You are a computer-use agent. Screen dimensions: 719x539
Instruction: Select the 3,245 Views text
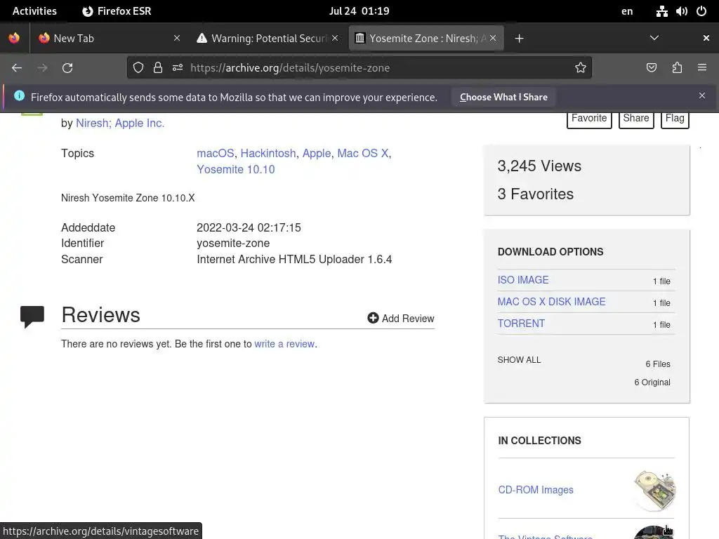coord(539,166)
